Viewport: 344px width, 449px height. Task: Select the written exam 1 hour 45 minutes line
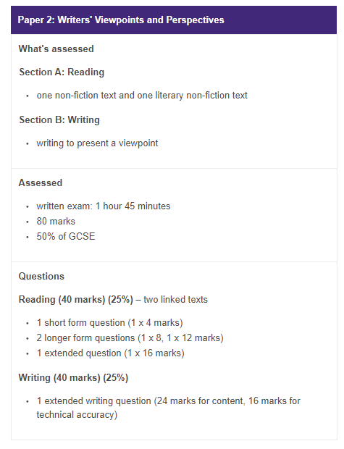point(104,206)
